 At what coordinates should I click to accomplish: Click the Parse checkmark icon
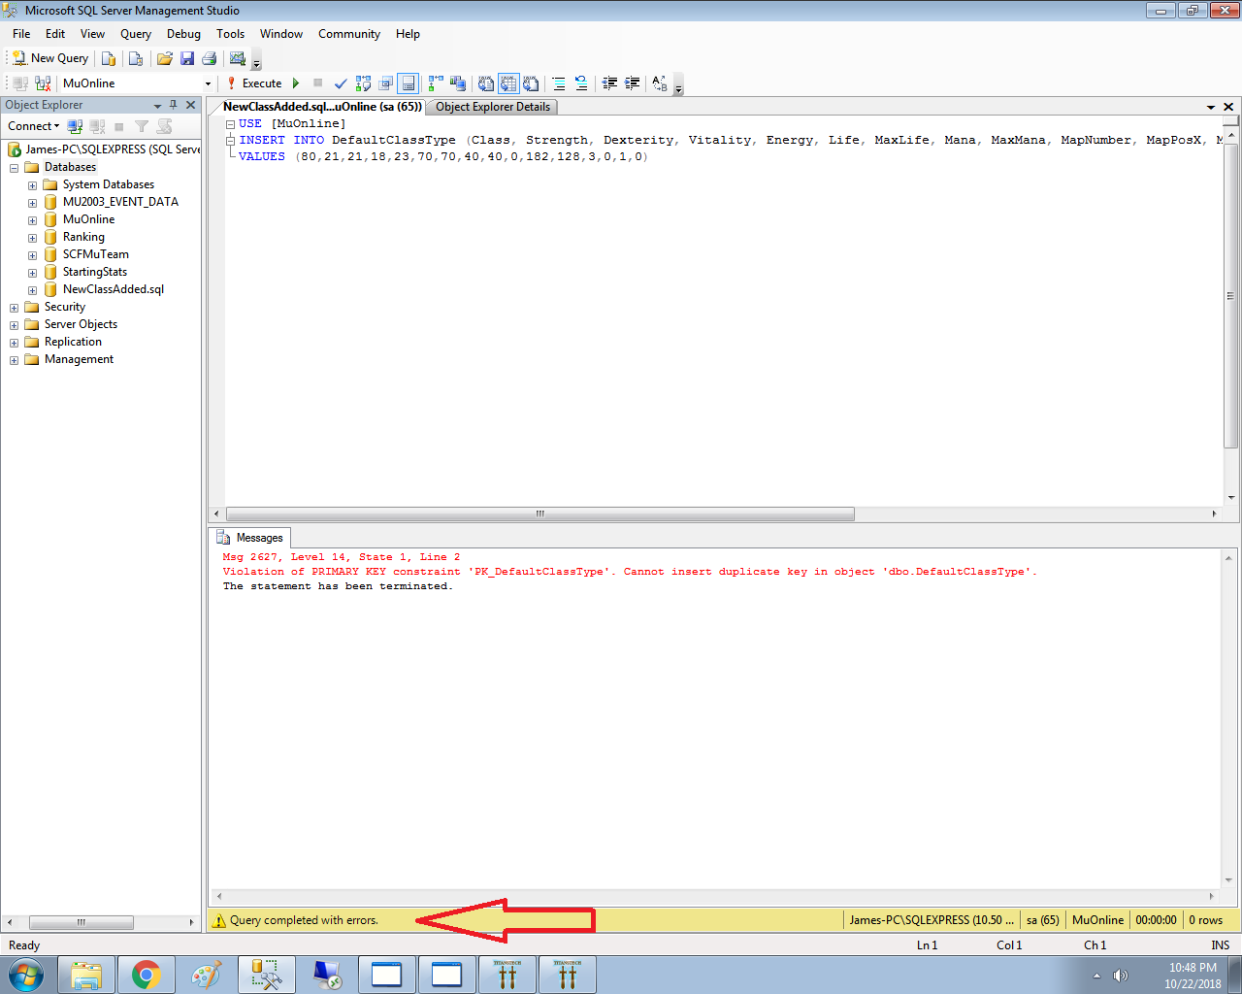click(x=341, y=83)
